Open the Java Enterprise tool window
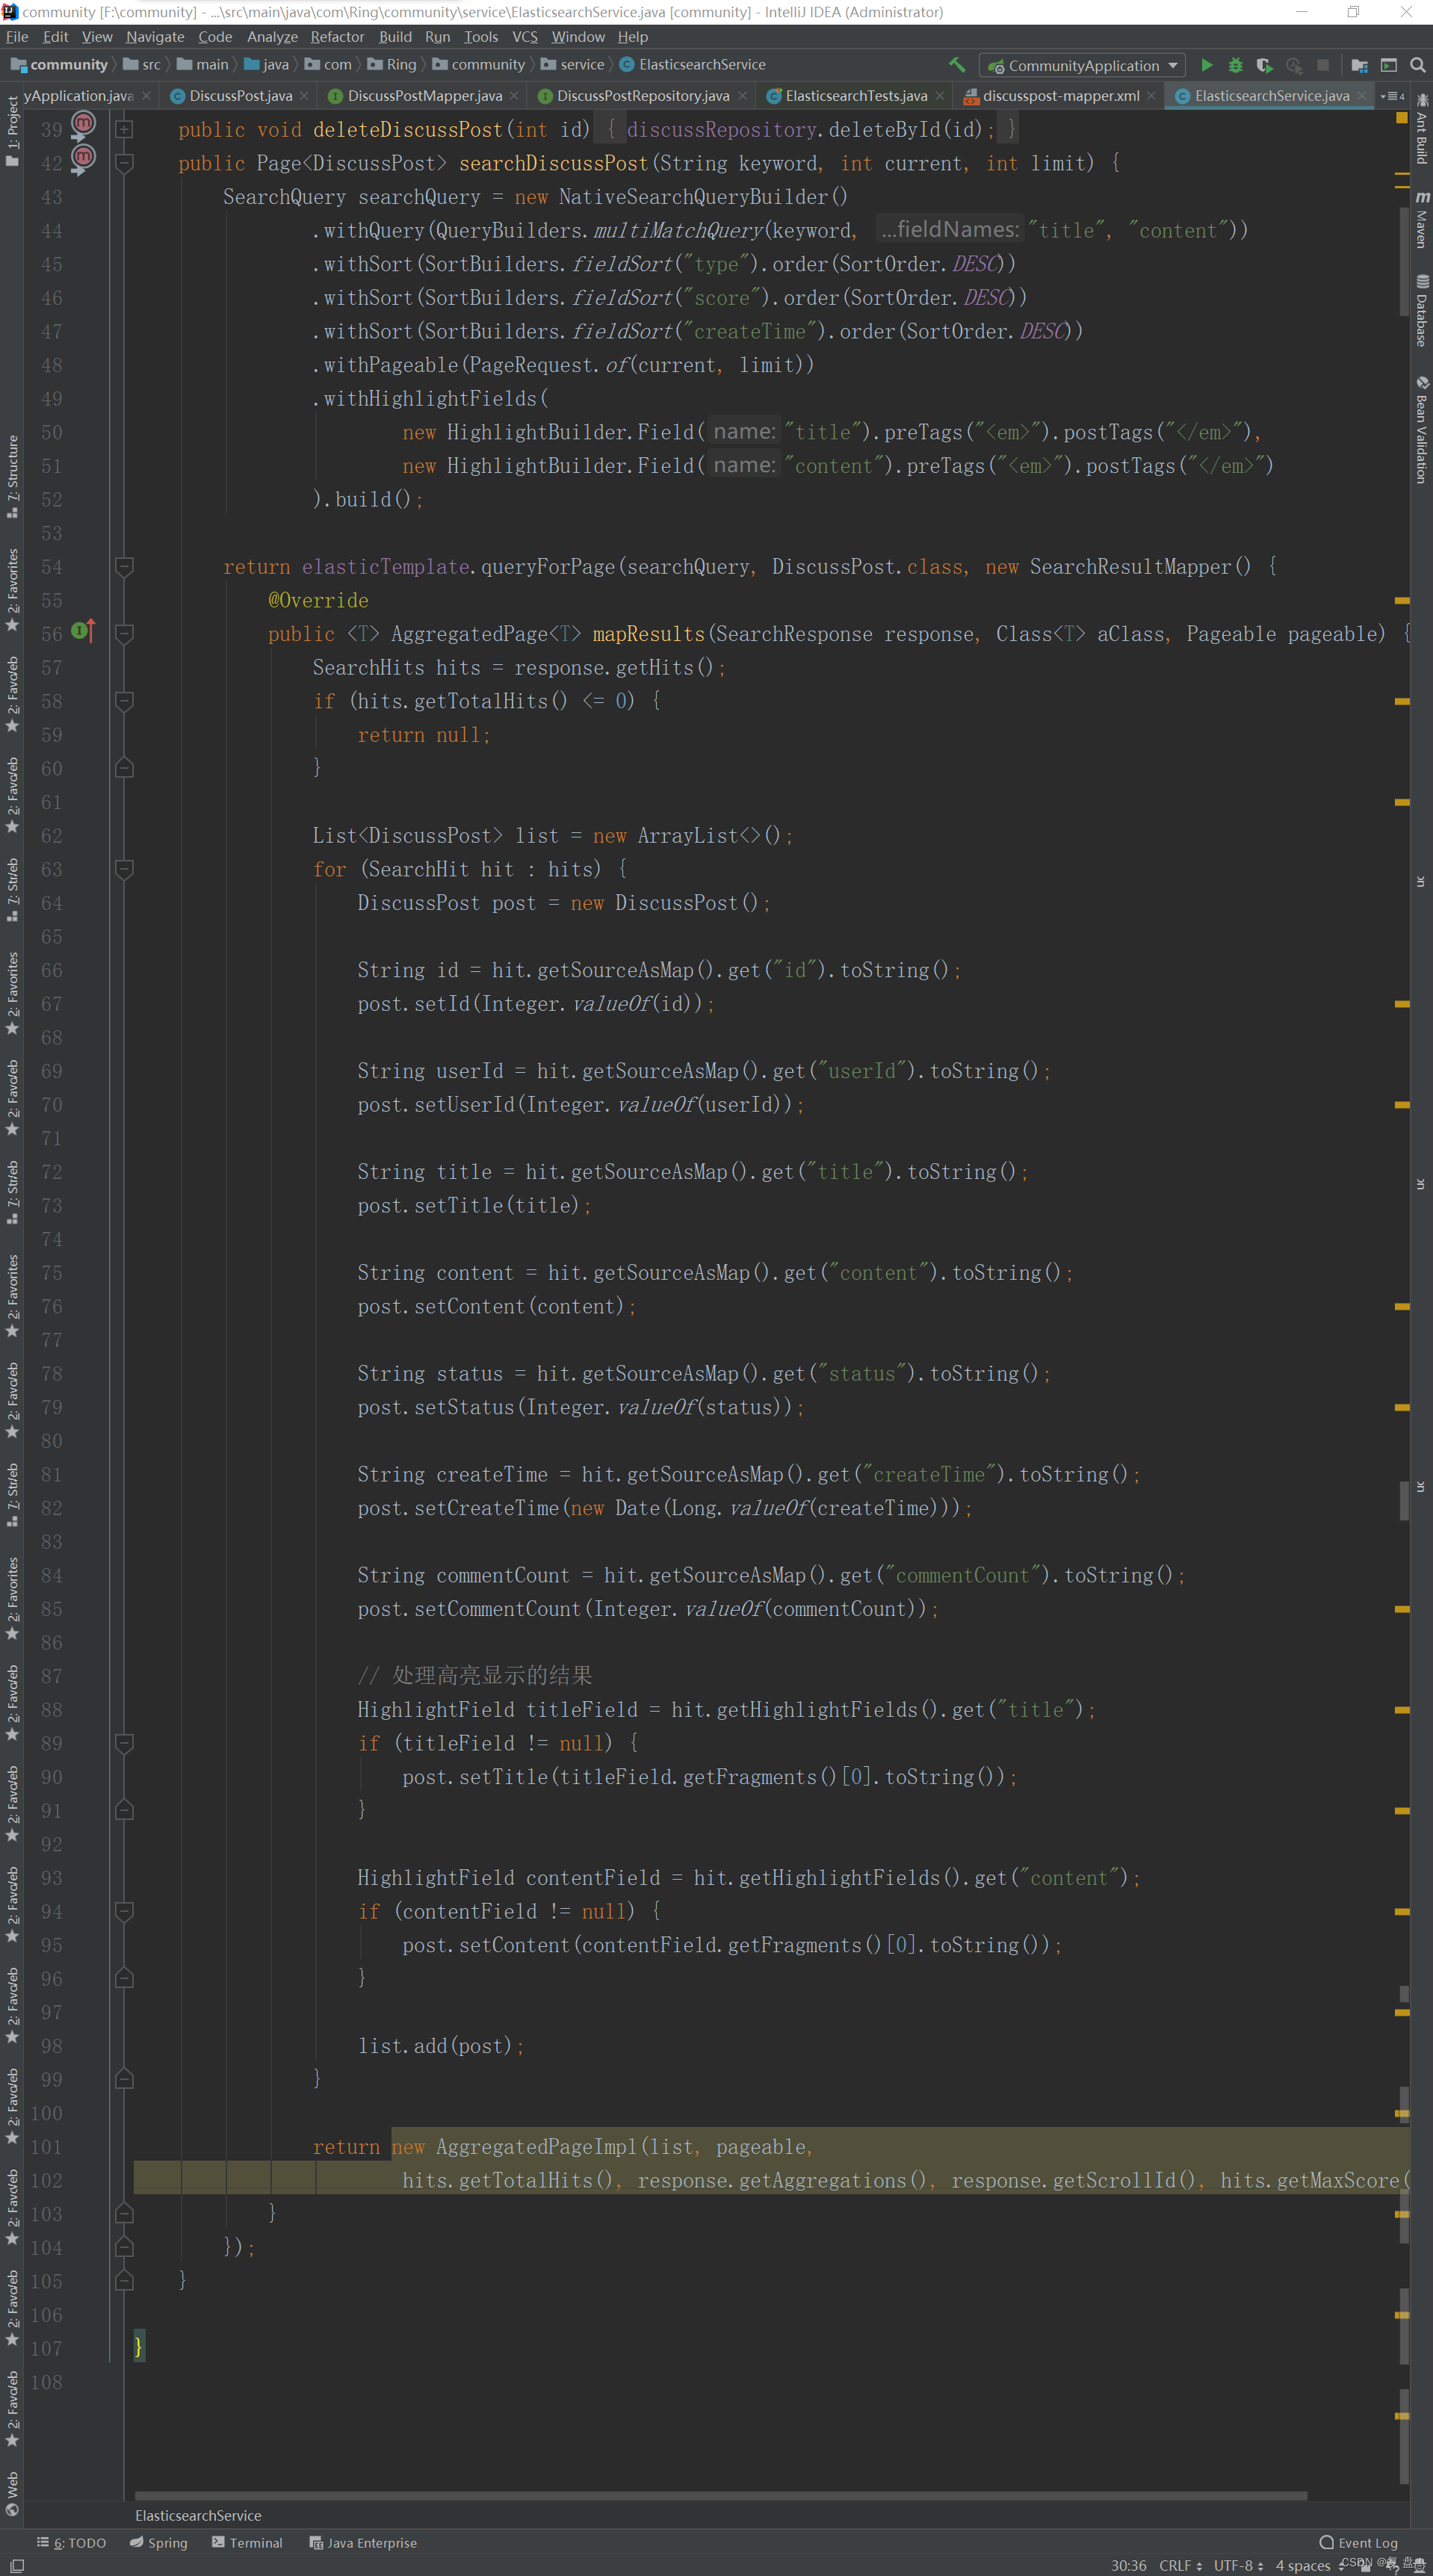The image size is (1433, 2576). tap(363, 2542)
